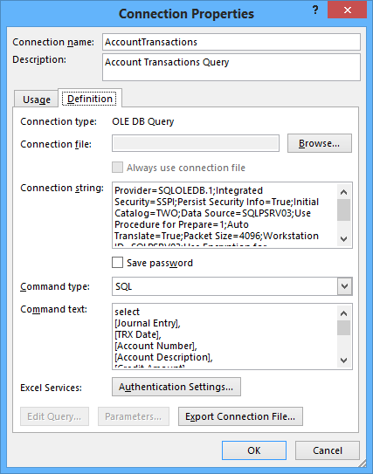Viewport: 373px width, 474px height.
Task: Open the Command type dropdown arrow
Action: coord(344,286)
